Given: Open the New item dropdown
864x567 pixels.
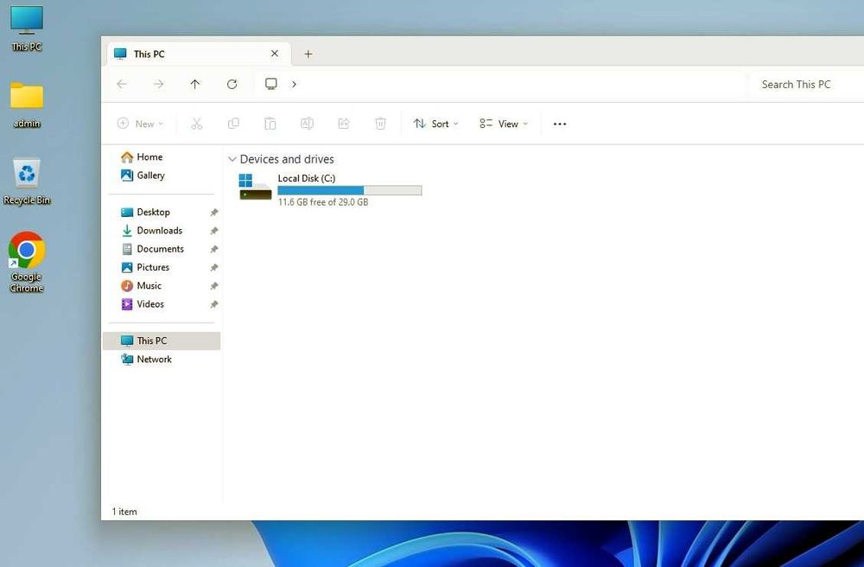Looking at the screenshot, I should 140,124.
